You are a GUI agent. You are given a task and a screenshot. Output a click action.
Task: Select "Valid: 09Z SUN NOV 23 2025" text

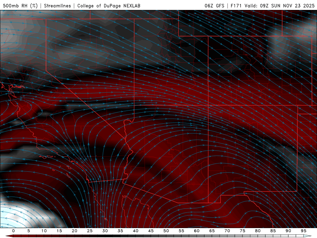pyautogui.click(x=280, y=6)
